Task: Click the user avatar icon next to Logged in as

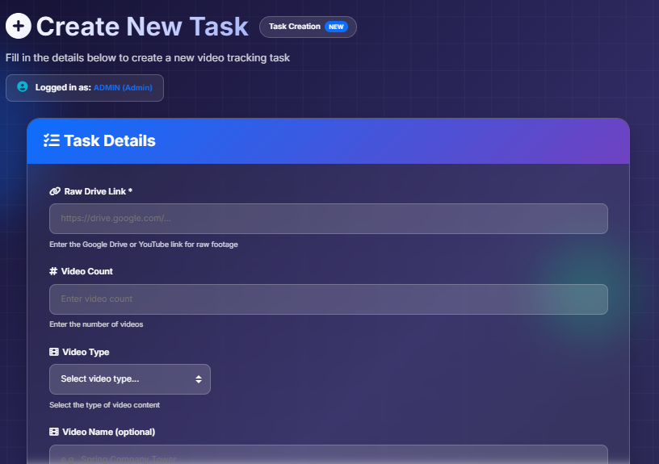Action: pyautogui.click(x=23, y=86)
